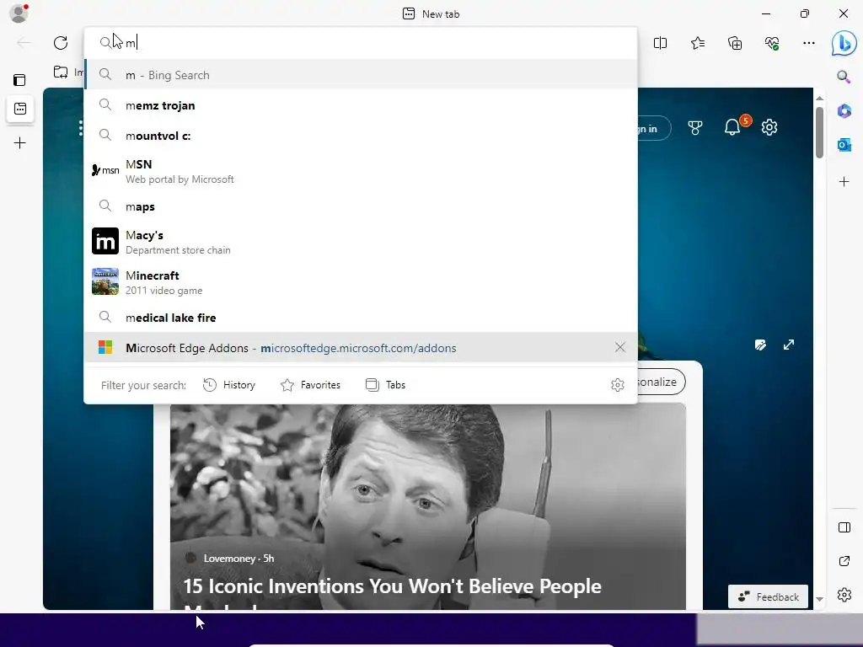Click the page vertical scrollbar thumb
This screenshot has width=863, height=647.
click(x=819, y=132)
